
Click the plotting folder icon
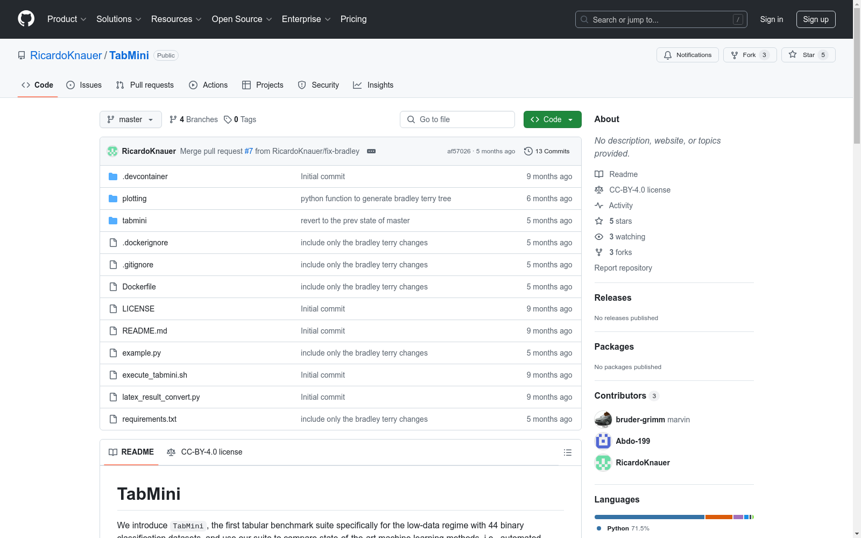click(x=113, y=199)
